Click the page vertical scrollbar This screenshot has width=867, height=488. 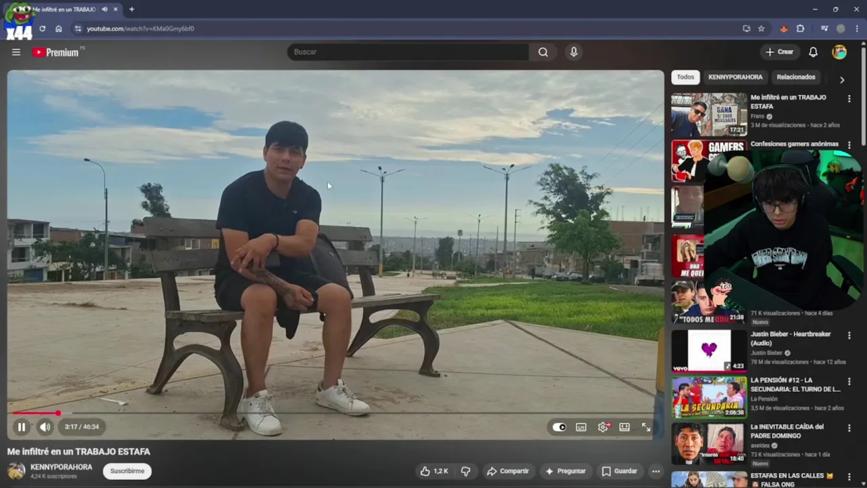864,95
